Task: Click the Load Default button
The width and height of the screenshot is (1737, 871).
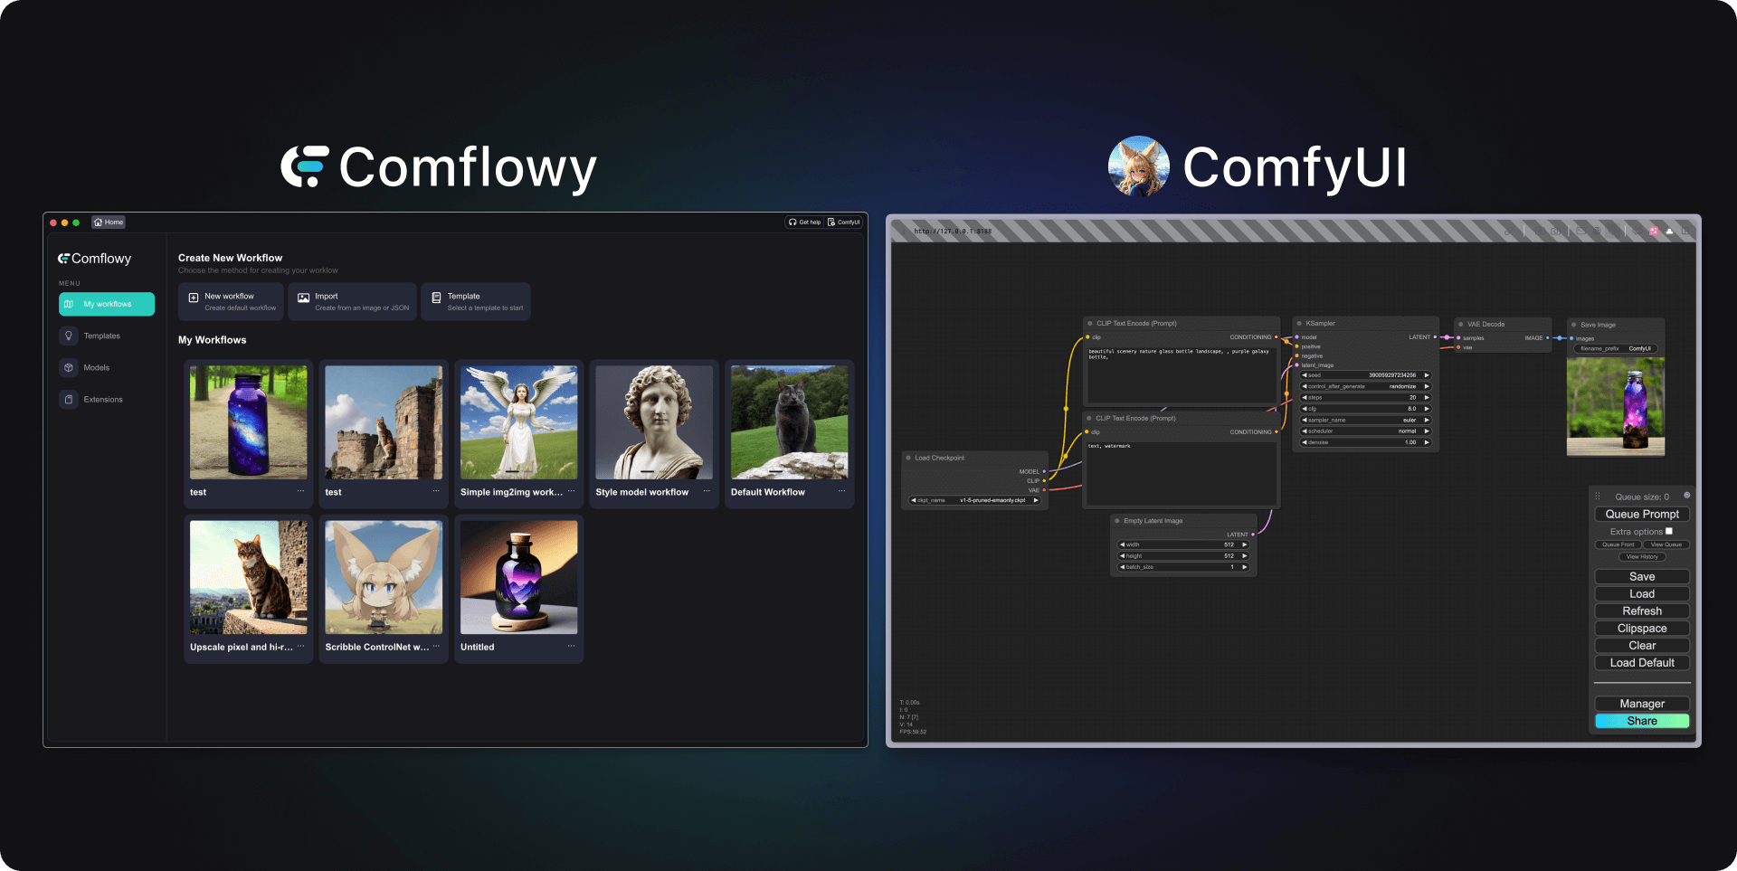Action: (1642, 662)
